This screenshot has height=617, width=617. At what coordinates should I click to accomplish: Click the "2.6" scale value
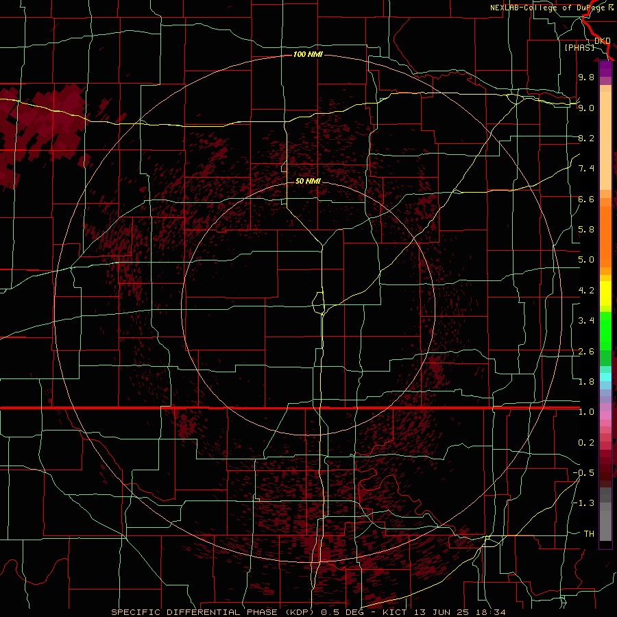(586, 352)
